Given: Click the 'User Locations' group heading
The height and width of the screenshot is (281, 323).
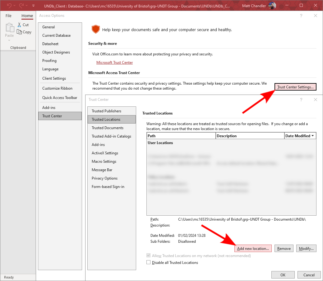Looking at the screenshot, I should click(160, 143).
